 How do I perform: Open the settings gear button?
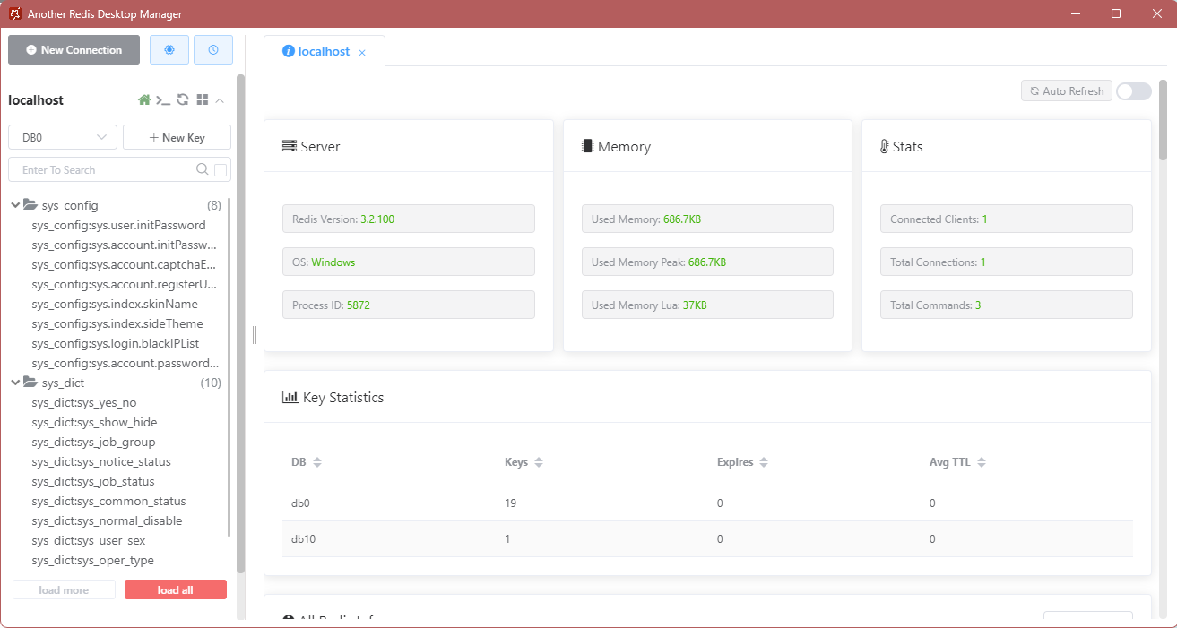pos(169,50)
